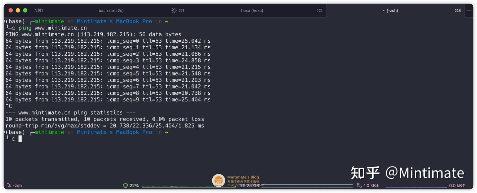
Task: Click the 知乎 @Mintimate watermark text
Action: tap(407, 173)
